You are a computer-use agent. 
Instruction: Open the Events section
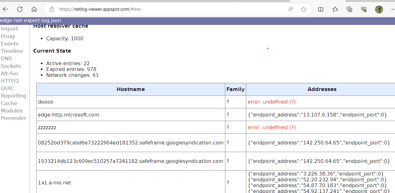coord(10,44)
